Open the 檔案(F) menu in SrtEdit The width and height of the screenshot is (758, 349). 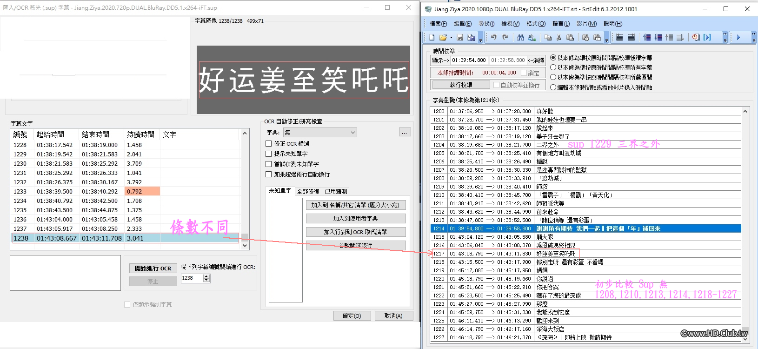[x=439, y=24]
